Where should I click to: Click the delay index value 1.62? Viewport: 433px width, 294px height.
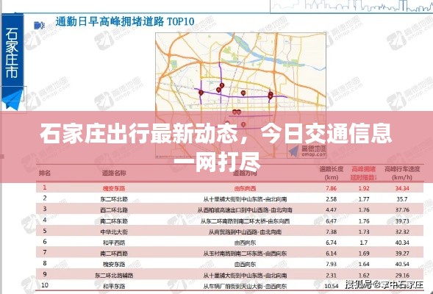tap(364, 275)
